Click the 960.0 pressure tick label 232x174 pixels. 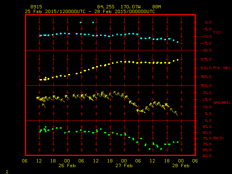(x=206, y=86)
